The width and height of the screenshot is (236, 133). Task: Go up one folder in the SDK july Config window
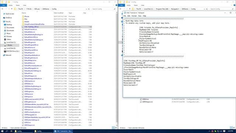point(12,9)
